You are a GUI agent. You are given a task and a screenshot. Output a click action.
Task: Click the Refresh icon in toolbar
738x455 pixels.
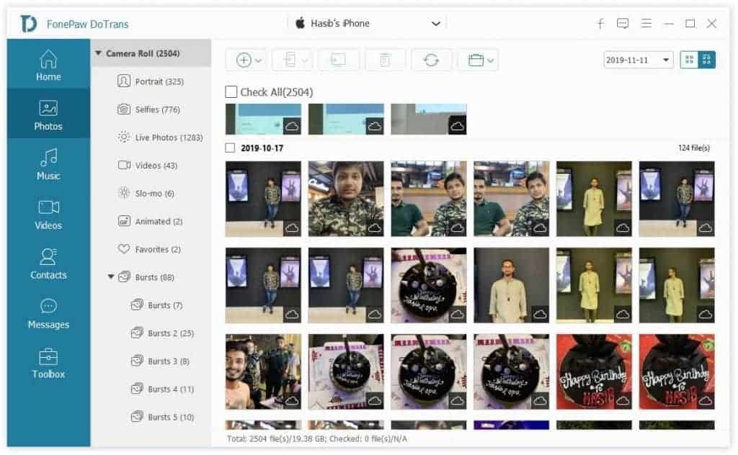(431, 60)
